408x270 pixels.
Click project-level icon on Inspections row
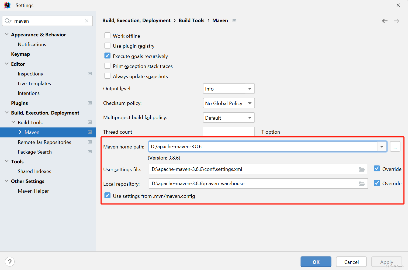(90, 73)
